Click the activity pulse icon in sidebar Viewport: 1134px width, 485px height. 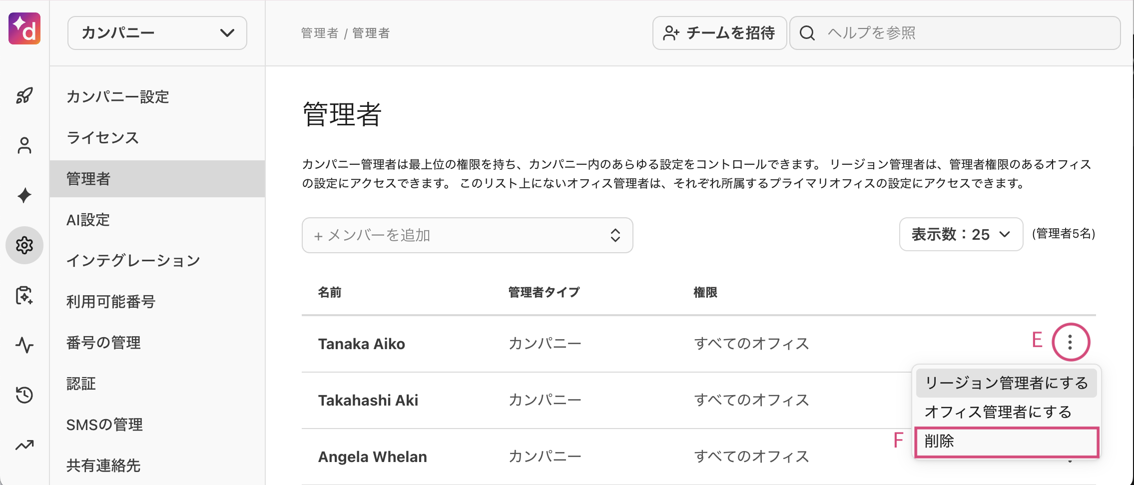click(x=24, y=345)
